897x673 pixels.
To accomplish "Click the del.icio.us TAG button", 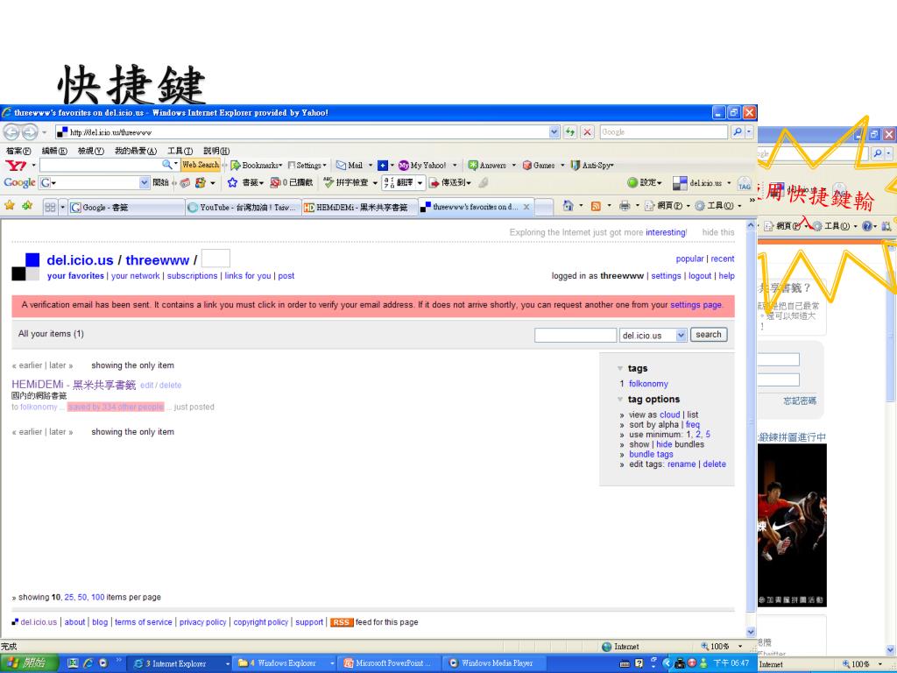I will pos(745,184).
